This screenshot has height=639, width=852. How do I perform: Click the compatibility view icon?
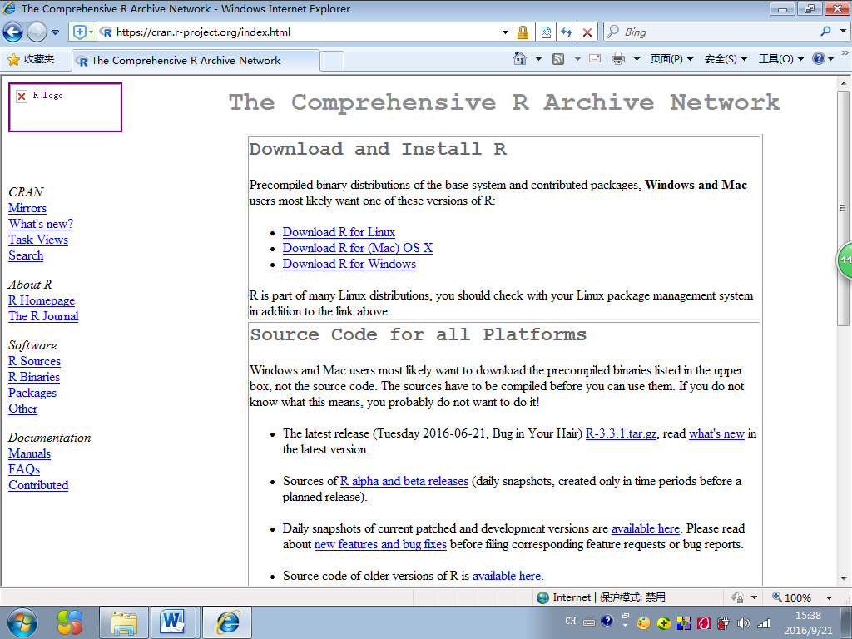coord(546,32)
